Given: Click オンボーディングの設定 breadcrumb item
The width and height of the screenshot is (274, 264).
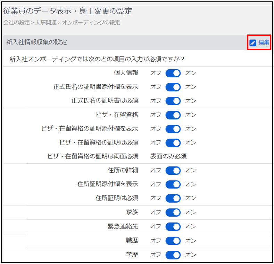Looking at the screenshot, I should point(91,23).
